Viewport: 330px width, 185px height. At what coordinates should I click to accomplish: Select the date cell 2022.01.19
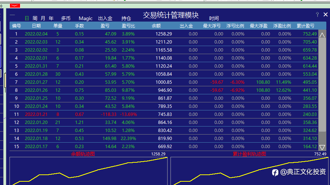pos(36,130)
